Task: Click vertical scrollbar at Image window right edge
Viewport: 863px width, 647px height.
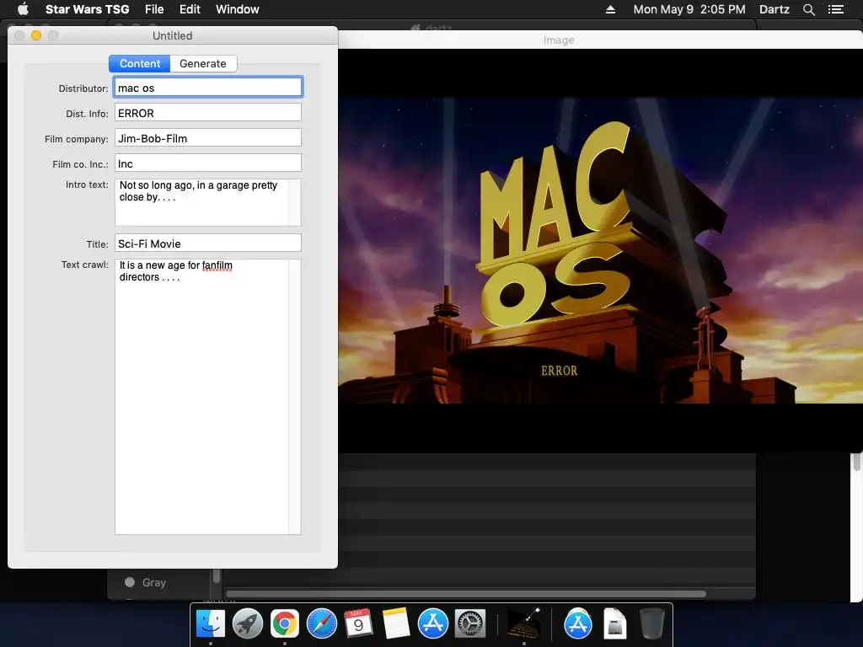Action: coord(857,461)
